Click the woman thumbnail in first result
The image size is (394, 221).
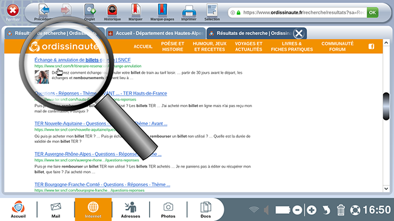coord(42,77)
